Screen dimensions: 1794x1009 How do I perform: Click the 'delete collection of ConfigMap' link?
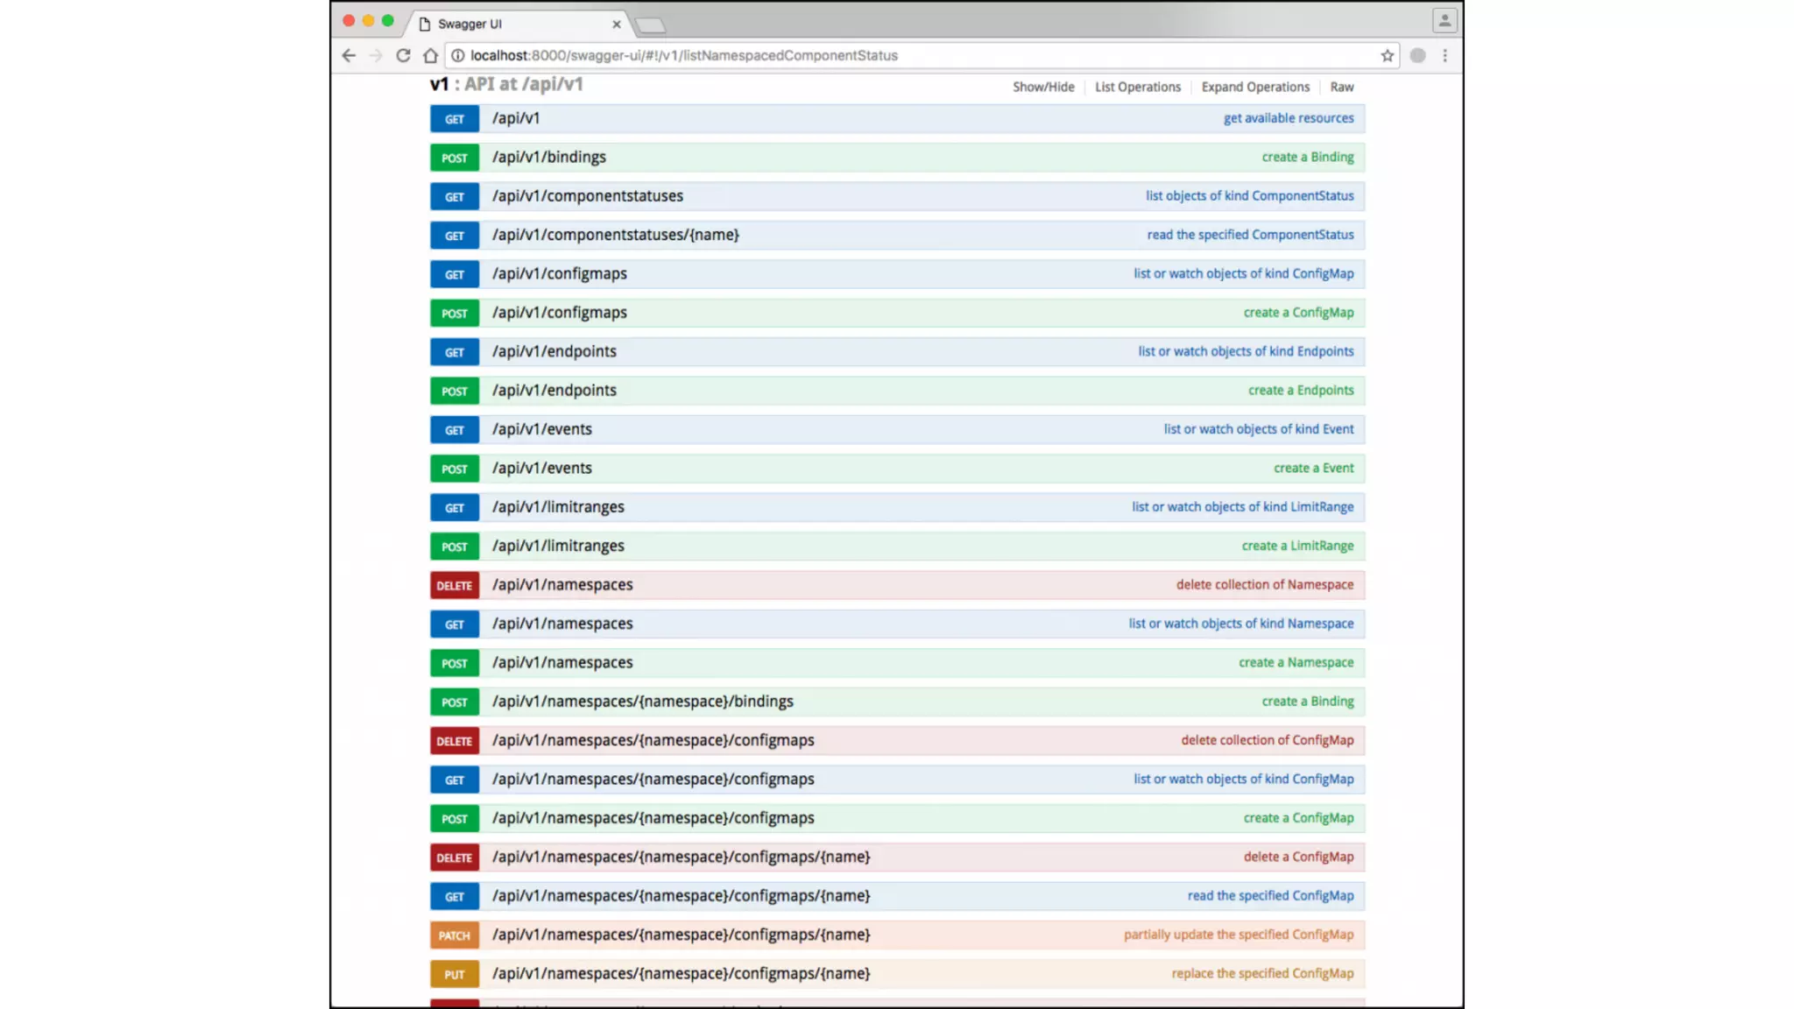click(x=1267, y=740)
